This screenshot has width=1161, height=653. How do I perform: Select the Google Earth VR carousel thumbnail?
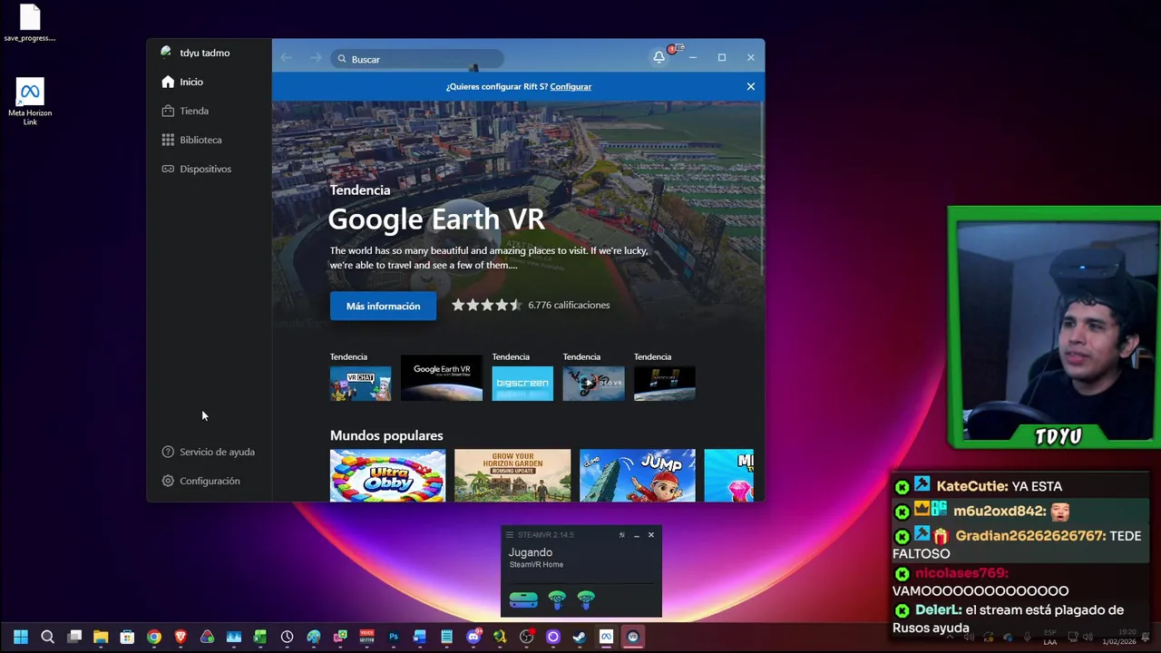442,378
